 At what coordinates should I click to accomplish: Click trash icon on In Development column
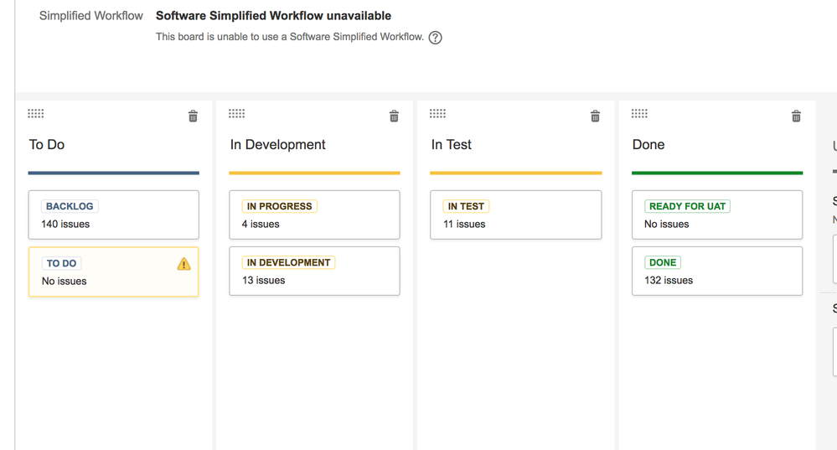pyautogui.click(x=394, y=116)
